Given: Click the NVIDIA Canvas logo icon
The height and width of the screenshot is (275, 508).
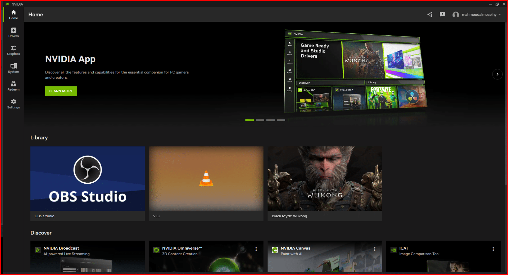Looking at the screenshot, I should click(x=275, y=250).
